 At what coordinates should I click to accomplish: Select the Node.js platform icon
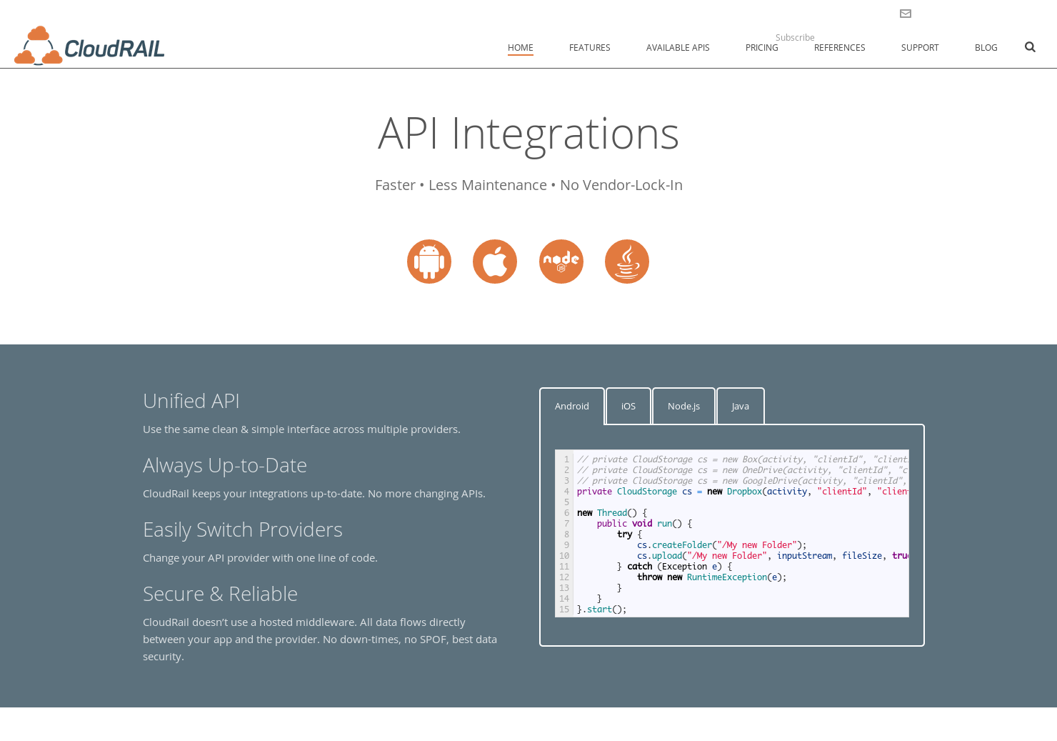tap(561, 262)
